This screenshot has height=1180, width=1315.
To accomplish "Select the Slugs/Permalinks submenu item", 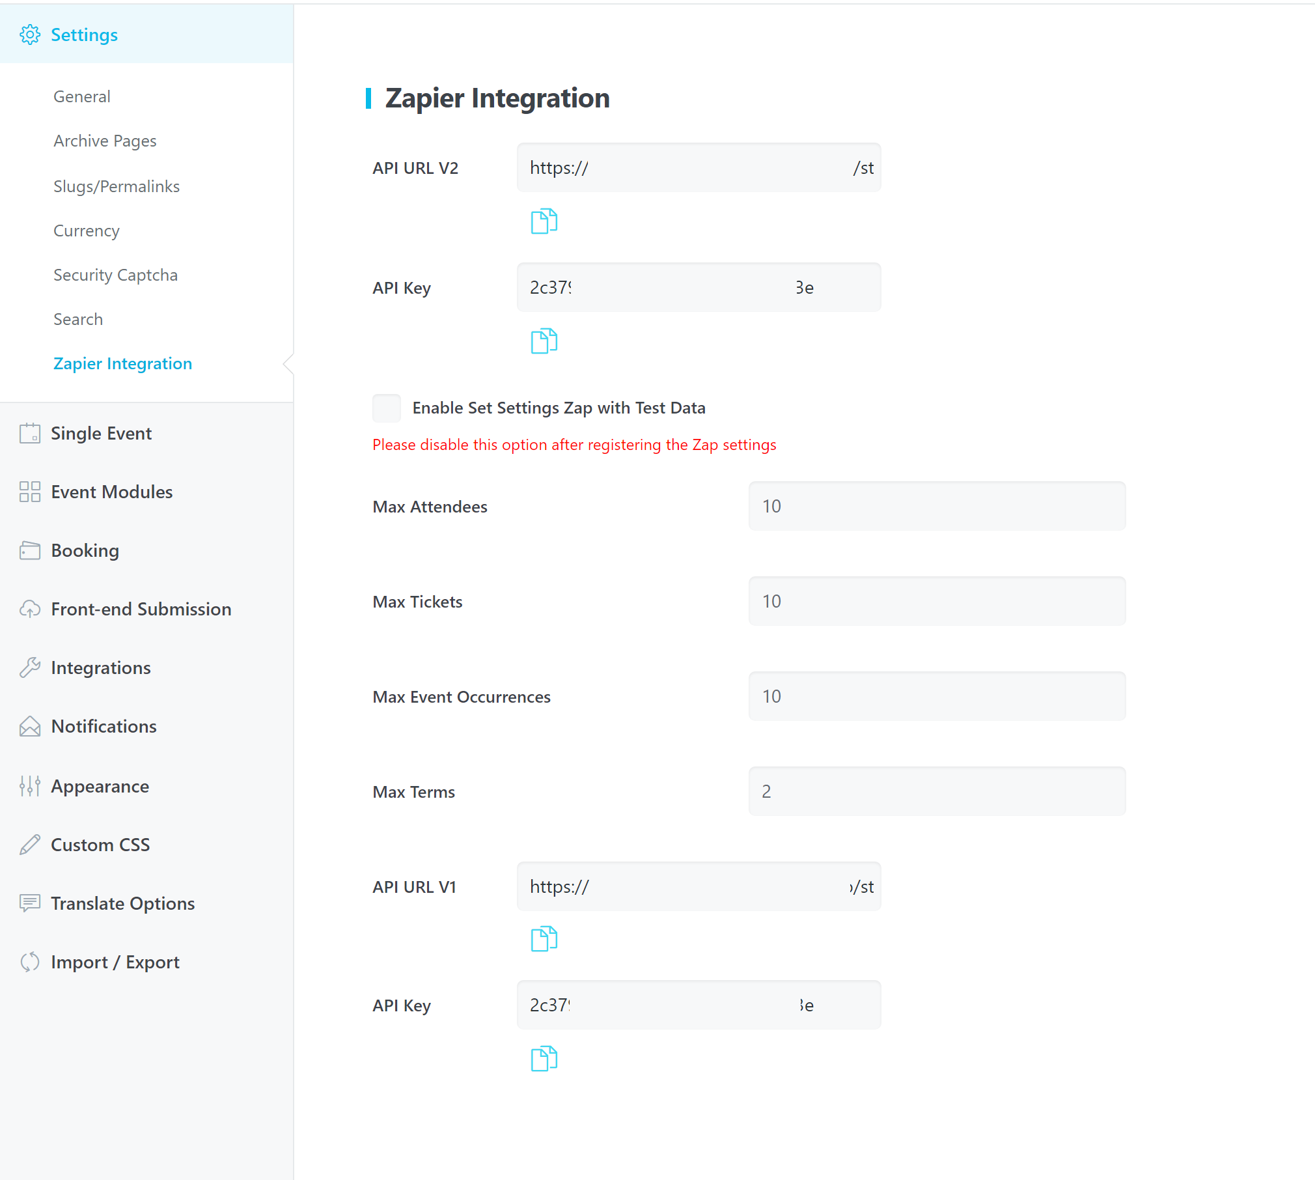I will pos(117,187).
